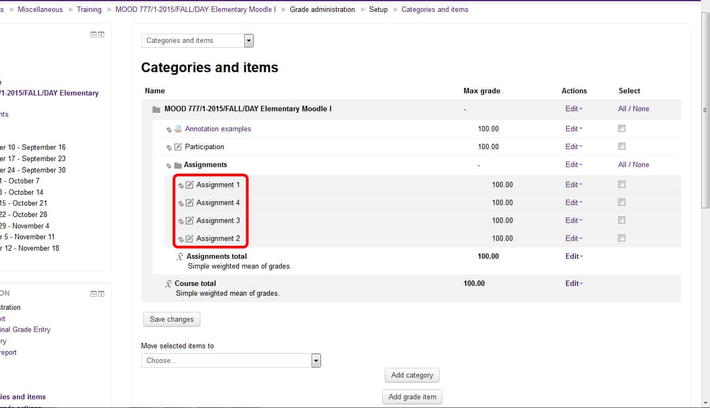710x408 pixels.
Task: Click the move icon beside Annotation examples
Action: click(x=169, y=130)
